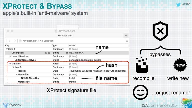Select the NSURLNameKey row
This screenshot has height=108, width=192.
point(67,78)
